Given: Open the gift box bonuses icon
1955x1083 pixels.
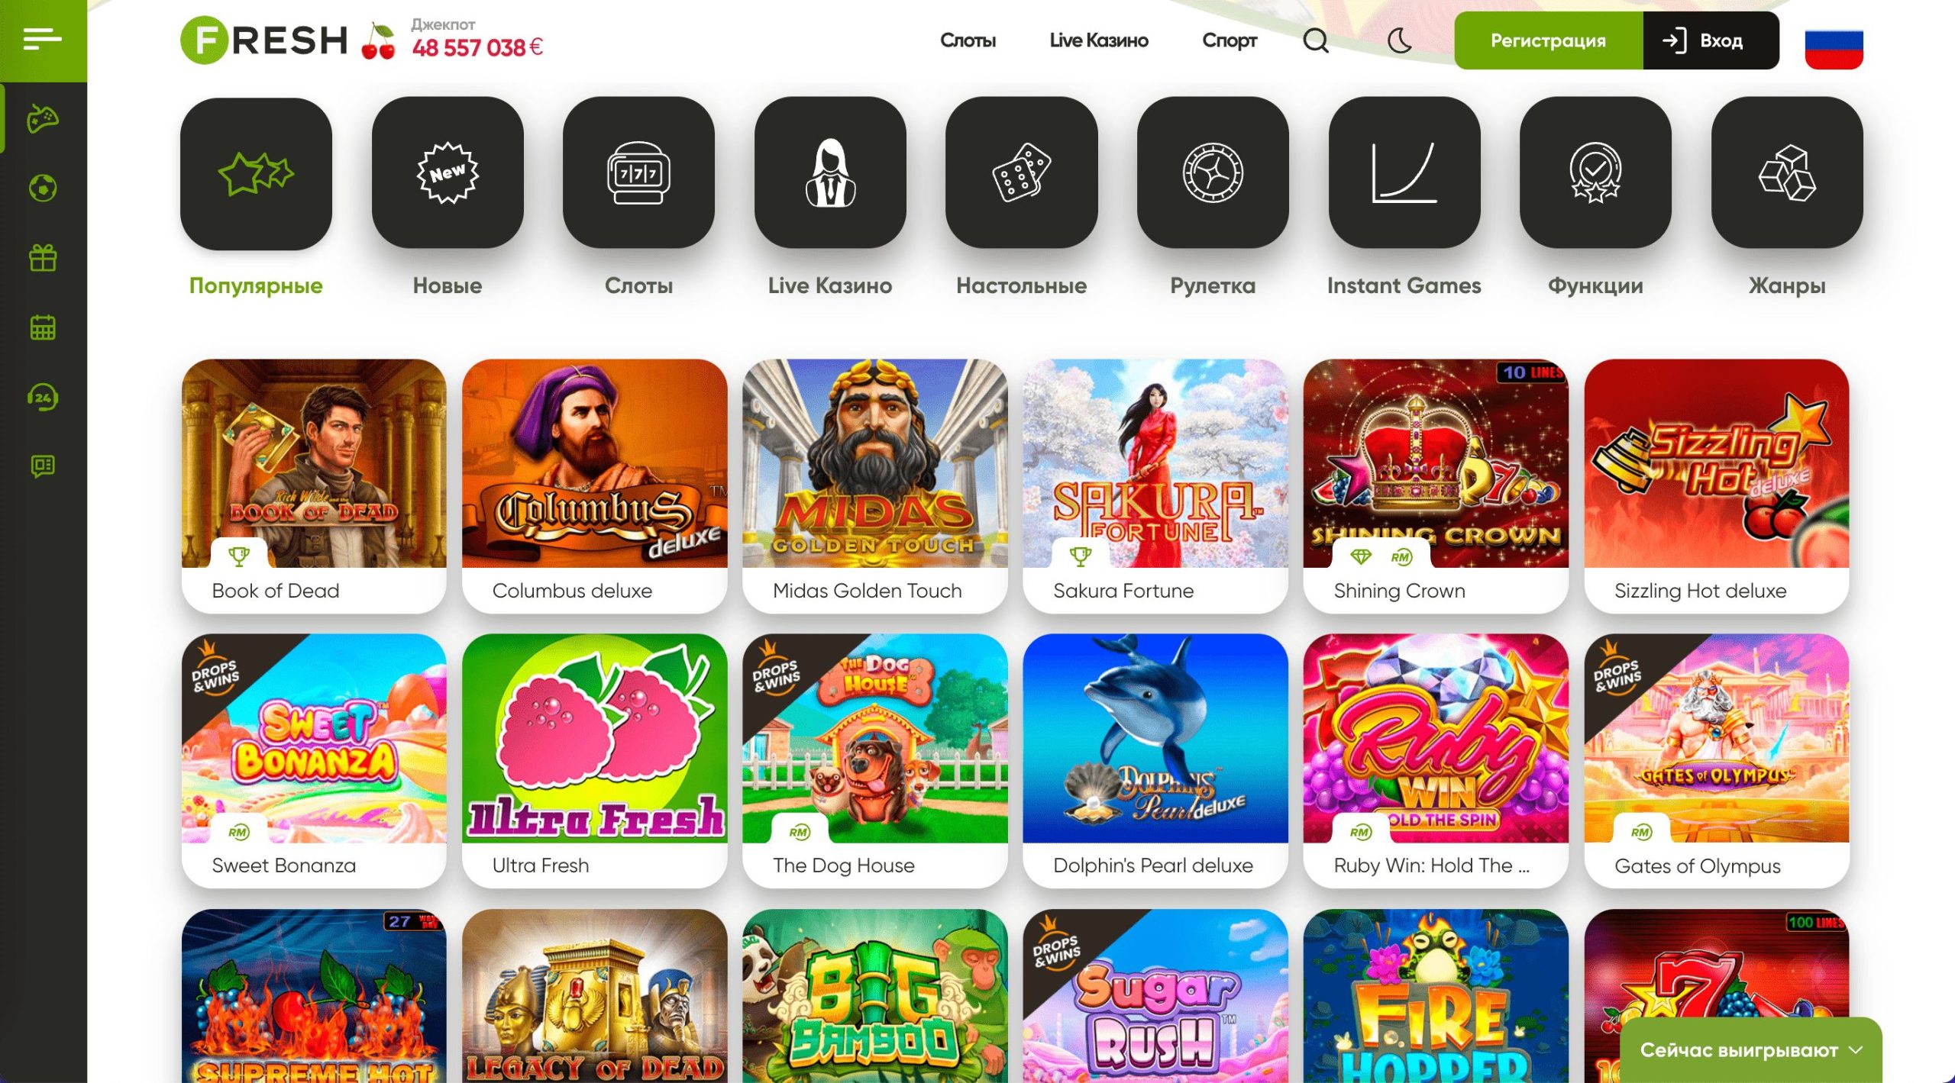Looking at the screenshot, I should pyautogui.click(x=43, y=258).
